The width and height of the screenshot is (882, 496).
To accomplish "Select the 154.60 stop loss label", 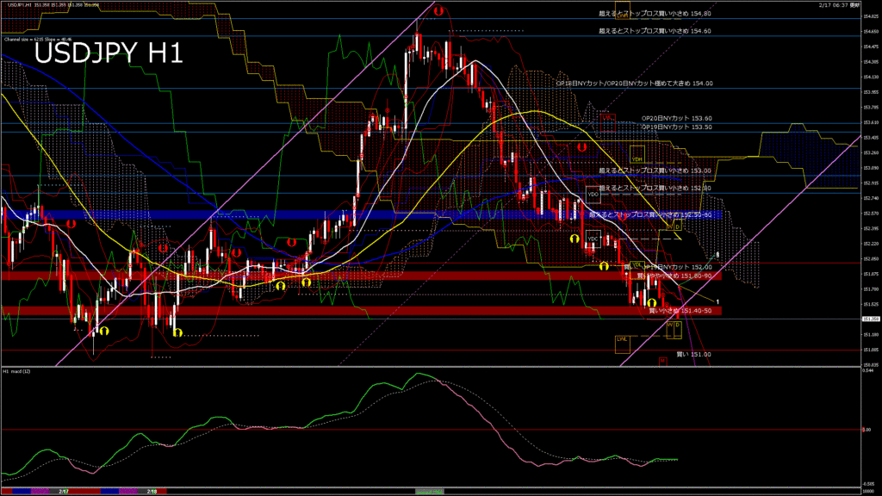I will pos(655,31).
